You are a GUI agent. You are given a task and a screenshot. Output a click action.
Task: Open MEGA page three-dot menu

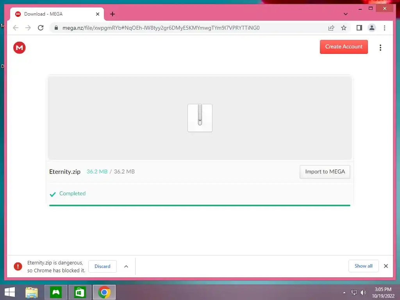pos(380,48)
